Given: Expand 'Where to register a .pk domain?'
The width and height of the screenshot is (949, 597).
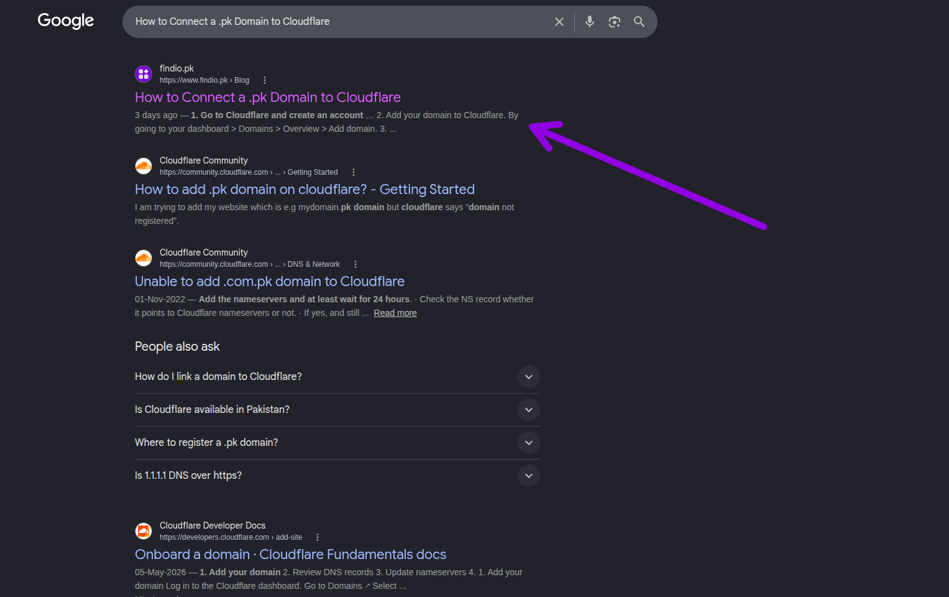Looking at the screenshot, I should pyautogui.click(x=337, y=443).
